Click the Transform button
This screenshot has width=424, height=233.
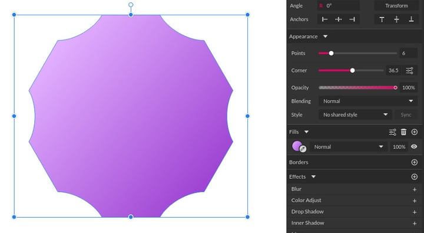click(x=396, y=6)
